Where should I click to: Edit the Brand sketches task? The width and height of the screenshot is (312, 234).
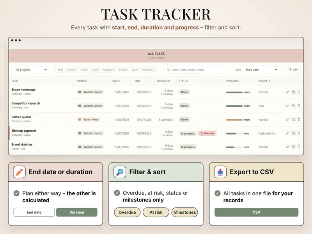[287, 147]
